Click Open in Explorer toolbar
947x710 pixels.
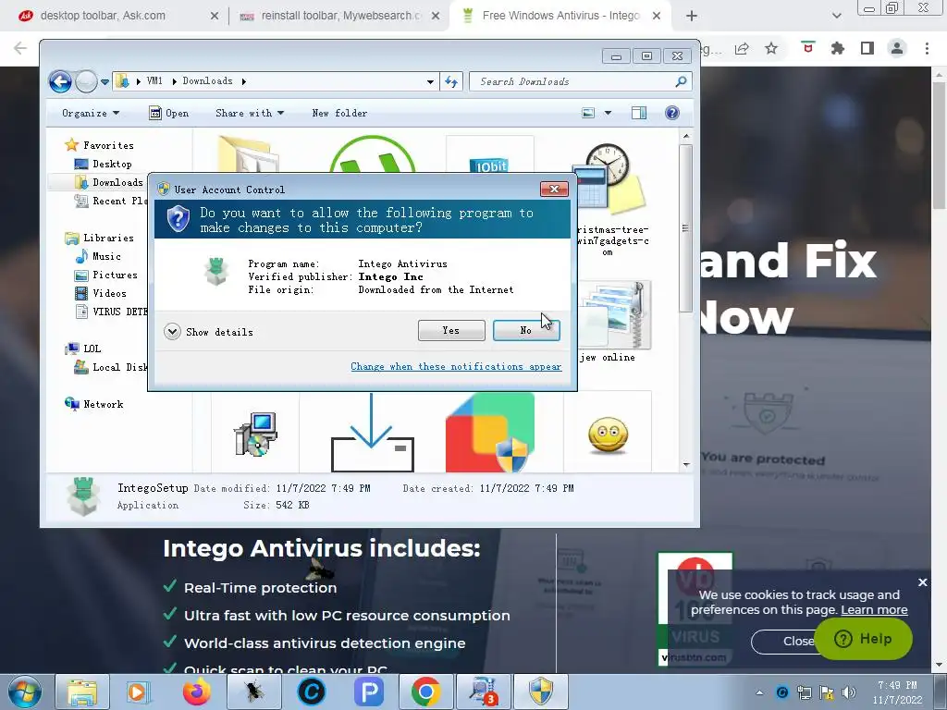[169, 113]
